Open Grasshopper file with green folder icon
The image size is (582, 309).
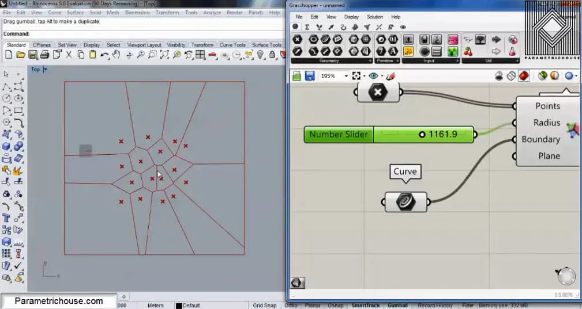tap(296, 76)
